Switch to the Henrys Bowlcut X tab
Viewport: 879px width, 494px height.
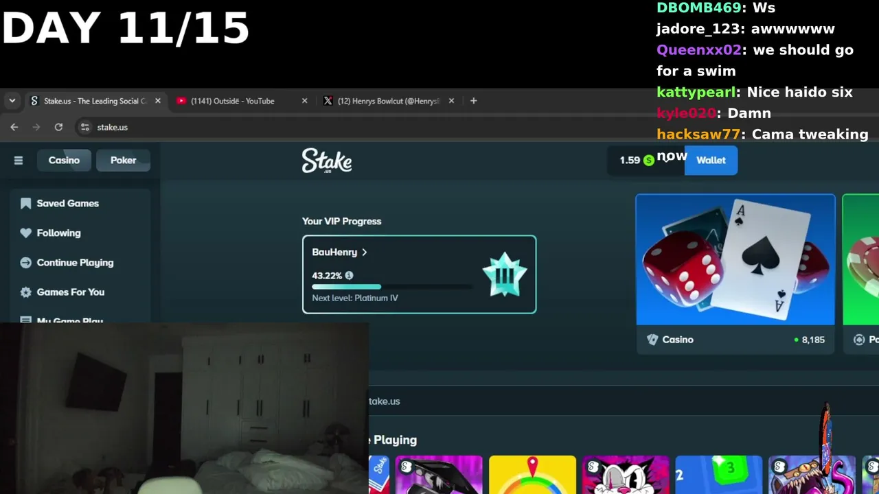pyautogui.click(x=382, y=101)
